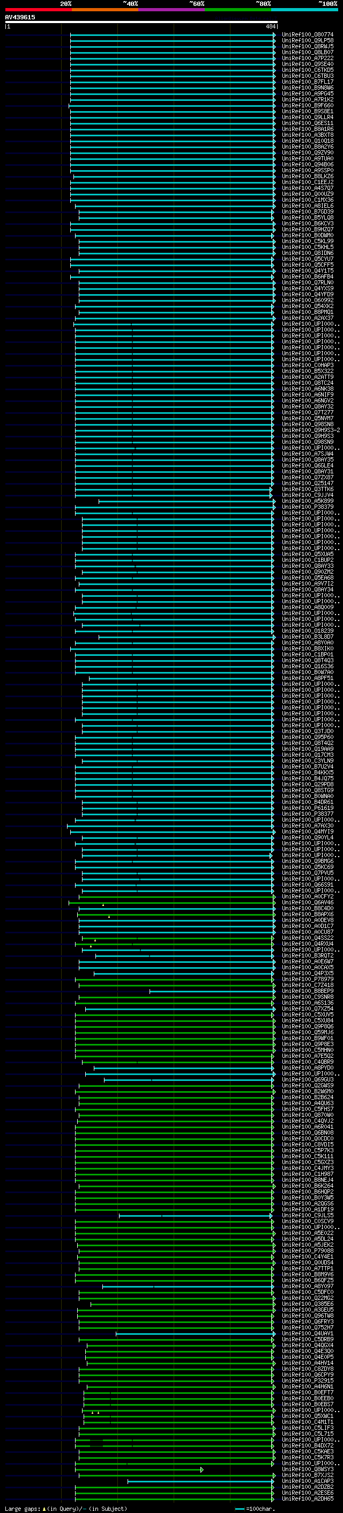This screenshot has width=343, height=1513.
Task: Open hit UniRef100_B9N8W6
Action: click(307, 87)
